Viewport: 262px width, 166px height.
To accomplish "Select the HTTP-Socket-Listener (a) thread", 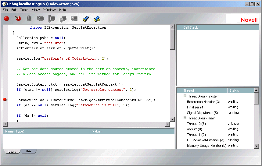I will click(x=206, y=140).
